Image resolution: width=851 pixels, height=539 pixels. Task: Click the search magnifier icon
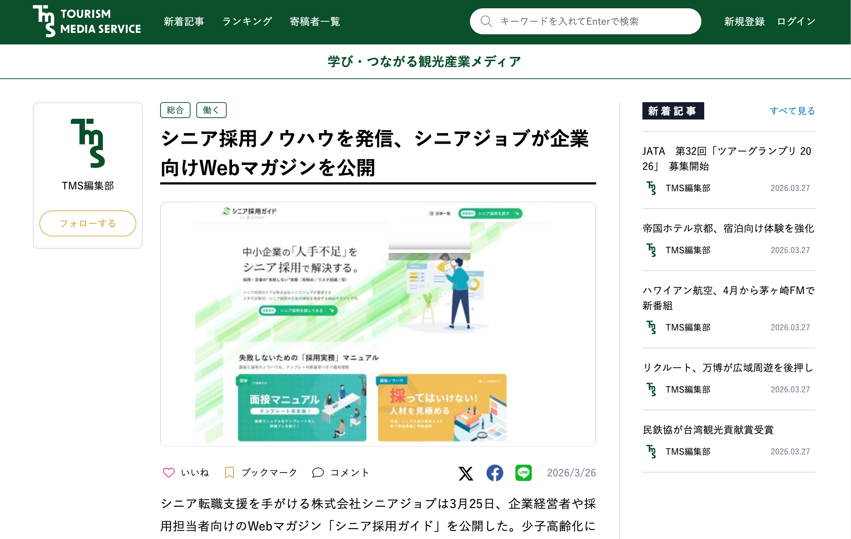click(486, 21)
